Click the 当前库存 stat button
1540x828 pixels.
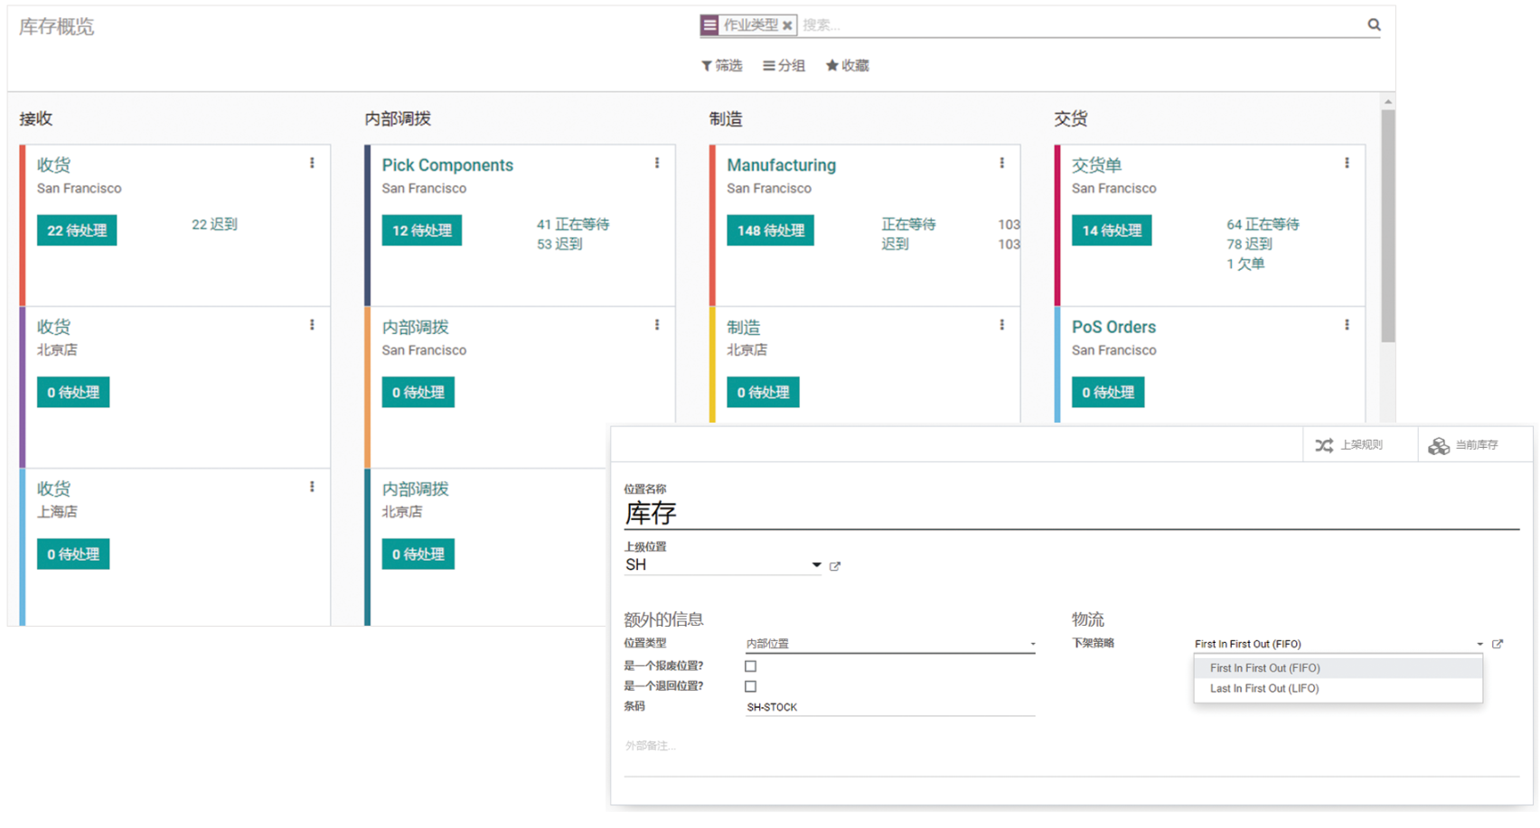pos(1464,445)
